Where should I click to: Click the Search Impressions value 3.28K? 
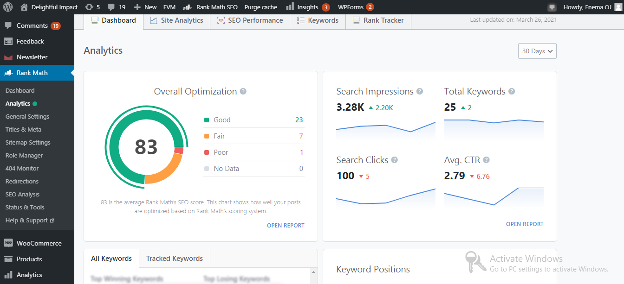pyautogui.click(x=350, y=107)
